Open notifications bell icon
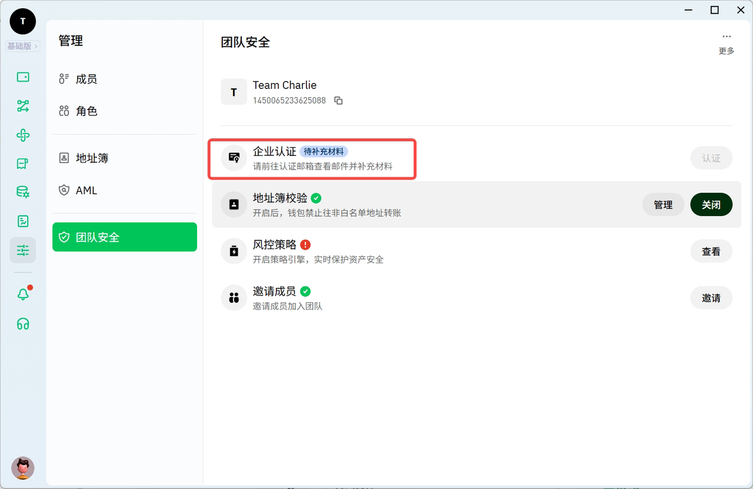This screenshot has height=489, width=753. [x=23, y=294]
